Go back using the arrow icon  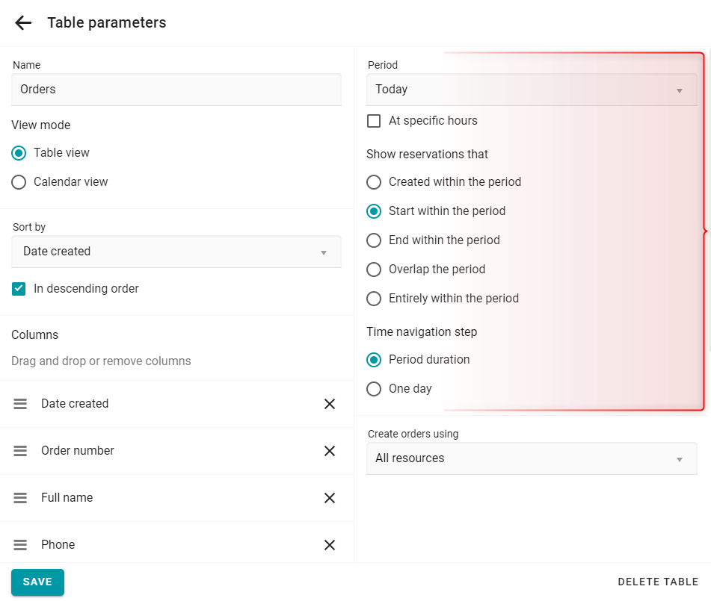(x=23, y=22)
